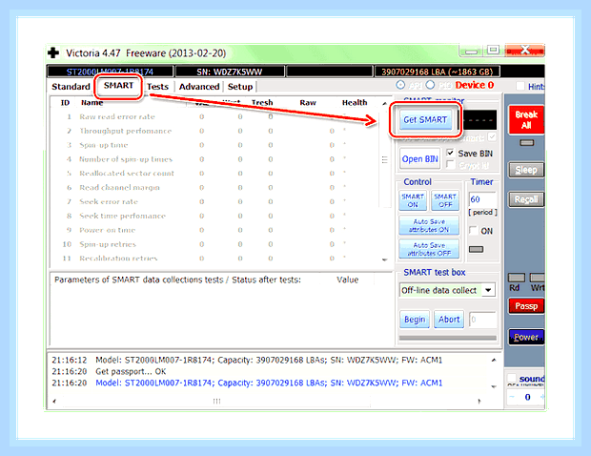The height and width of the screenshot is (456, 591).
Task: Select the Read channel margin row
Action: click(x=214, y=187)
